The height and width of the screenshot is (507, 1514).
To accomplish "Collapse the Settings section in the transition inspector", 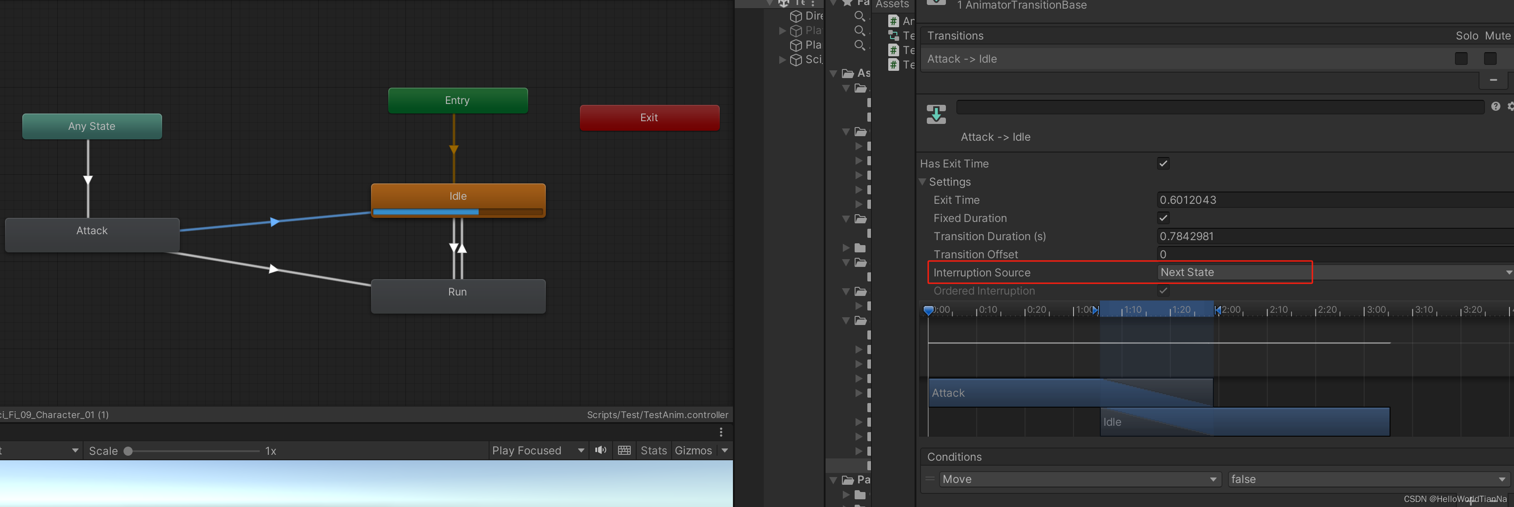I will coord(922,182).
